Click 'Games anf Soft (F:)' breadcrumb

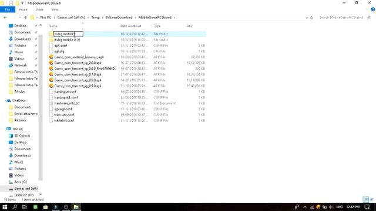(71, 18)
